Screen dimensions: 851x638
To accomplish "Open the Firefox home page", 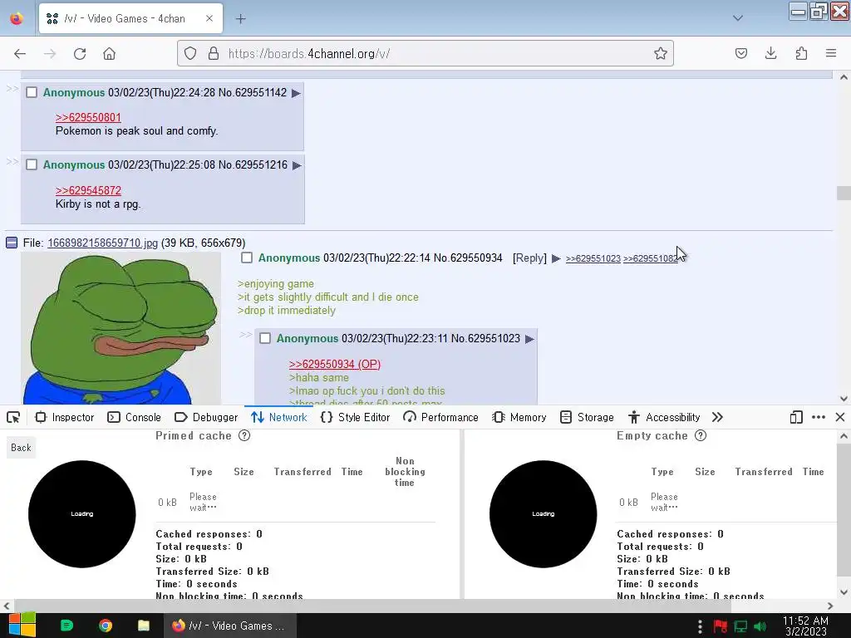I will pyautogui.click(x=109, y=54).
